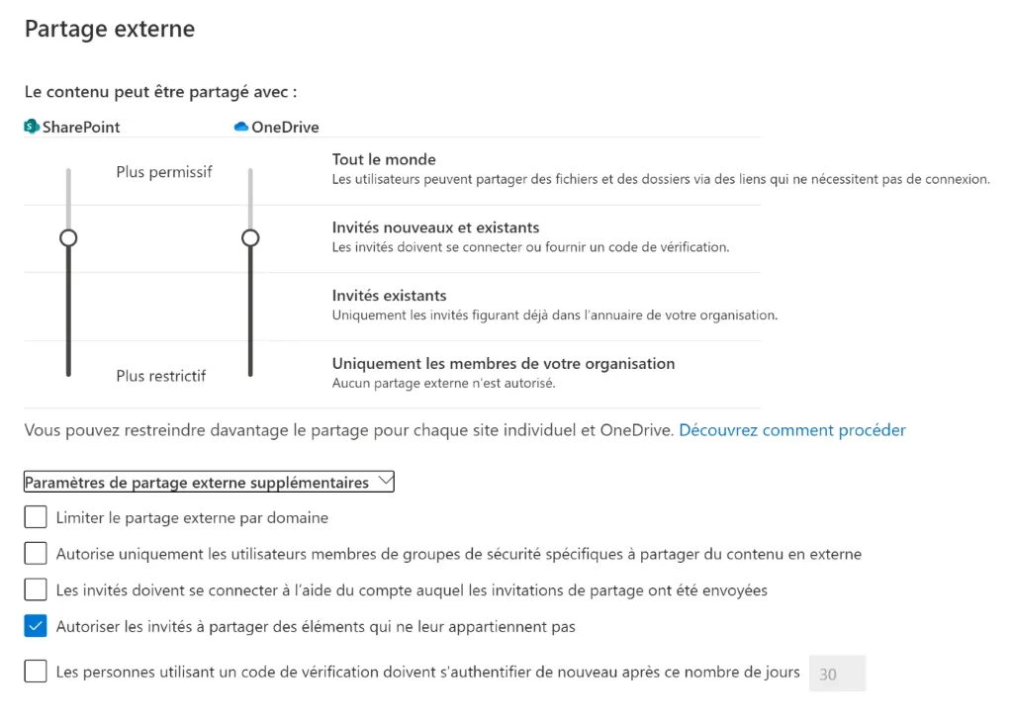Open the 'Découvrez comment procéder' link
The width and height of the screenshot is (1013, 721).
tap(791, 430)
